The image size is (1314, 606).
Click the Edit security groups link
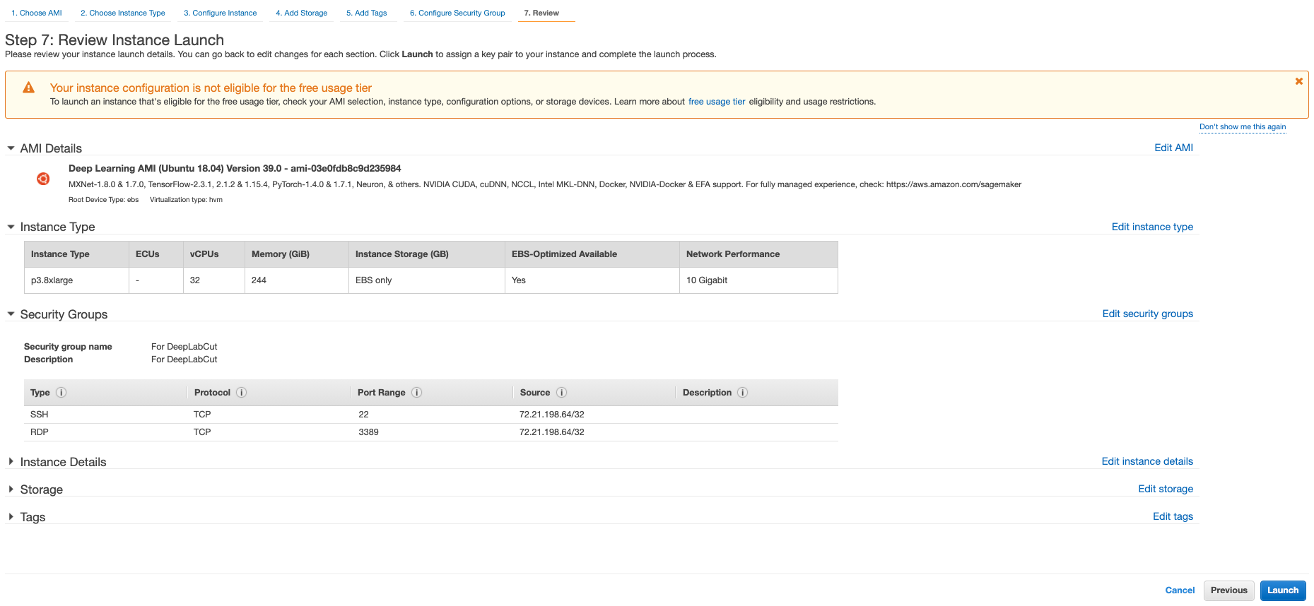tap(1148, 314)
